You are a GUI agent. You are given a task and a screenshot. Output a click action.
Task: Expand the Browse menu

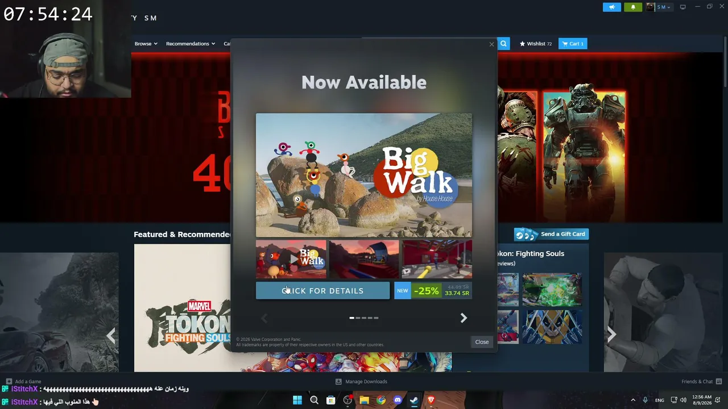[x=146, y=44]
